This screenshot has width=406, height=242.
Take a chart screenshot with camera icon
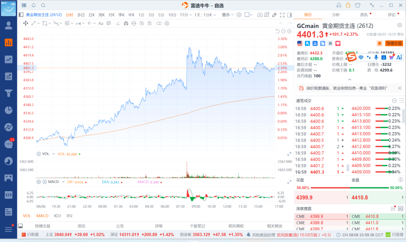(x=260, y=15)
